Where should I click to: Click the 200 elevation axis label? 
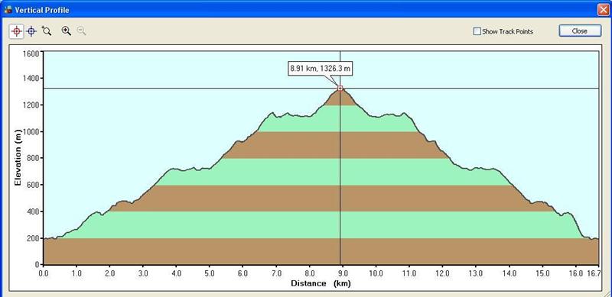click(34, 238)
